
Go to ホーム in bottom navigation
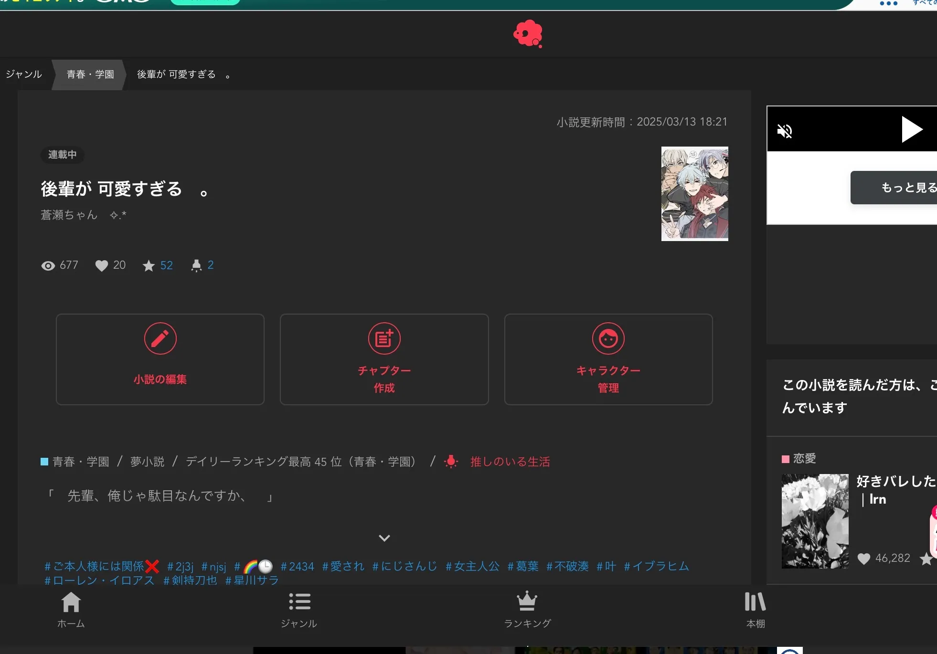71,610
